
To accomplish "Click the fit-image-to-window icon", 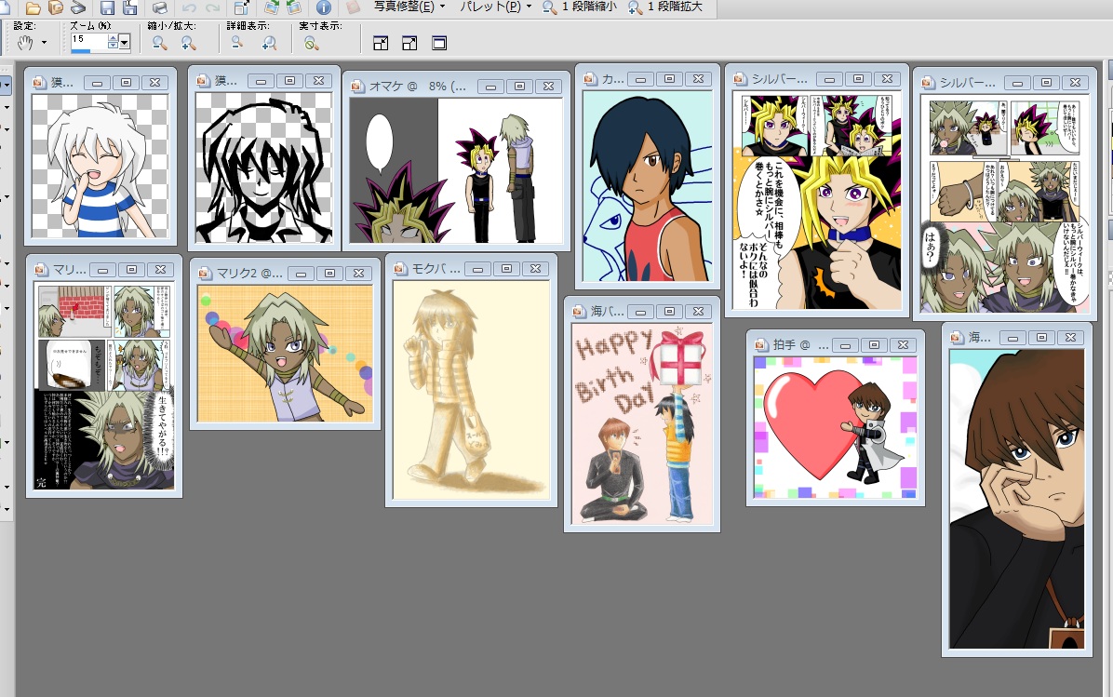I will coord(409,44).
